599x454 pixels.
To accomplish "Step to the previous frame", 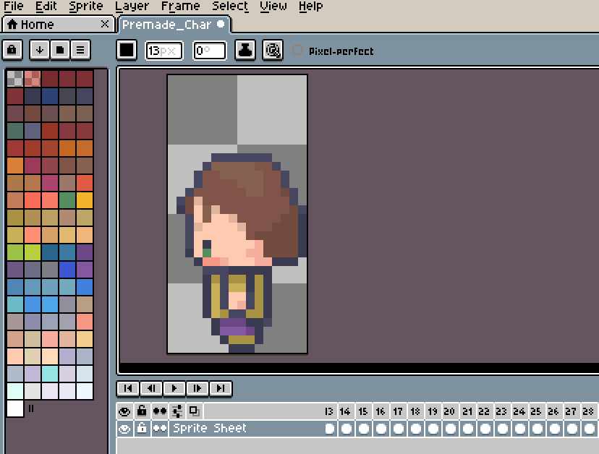I will [x=151, y=388].
